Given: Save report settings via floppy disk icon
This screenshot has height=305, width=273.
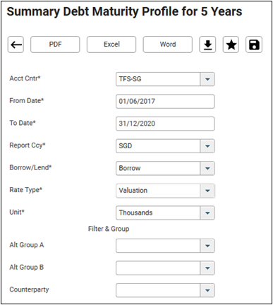Looking at the screenshot, I should point(254,44).
